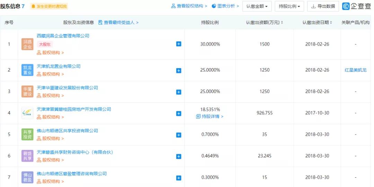Click the 0.4649% shareholding cell
Image resolution: width=374 pixels, height=187 pixels.
tap(210, 156)
